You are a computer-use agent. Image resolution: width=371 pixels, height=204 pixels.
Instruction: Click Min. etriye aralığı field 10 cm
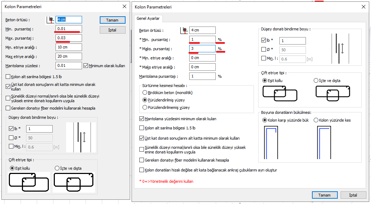[69, 47]
